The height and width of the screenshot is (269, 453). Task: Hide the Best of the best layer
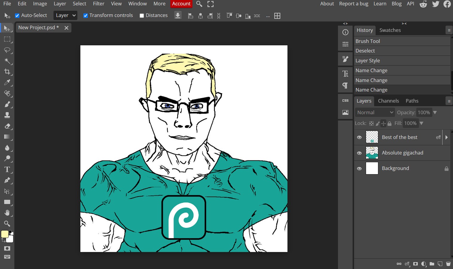point(359,137)
